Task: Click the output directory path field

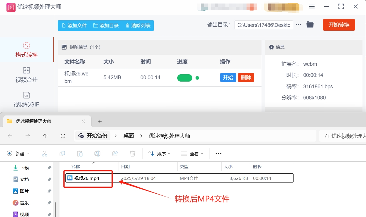Action: 264,25
